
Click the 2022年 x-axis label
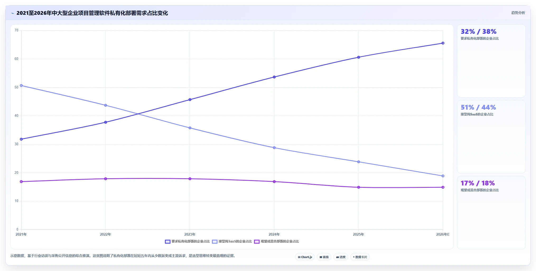tap(106, 234)
